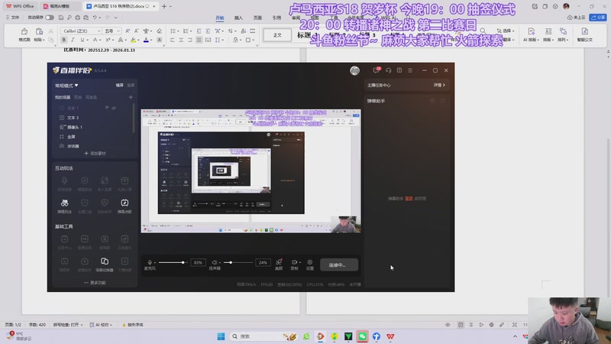Open the new tab dropdown arrow beside plus

(170, 6)
